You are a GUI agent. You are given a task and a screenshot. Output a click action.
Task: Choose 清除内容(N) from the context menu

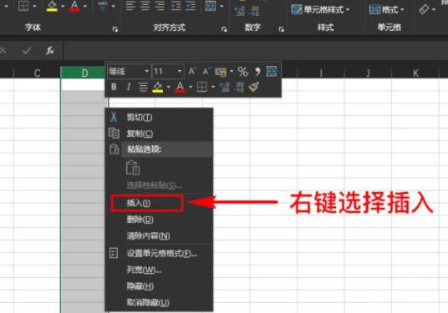pyautogui.click(x=160, y=236)
